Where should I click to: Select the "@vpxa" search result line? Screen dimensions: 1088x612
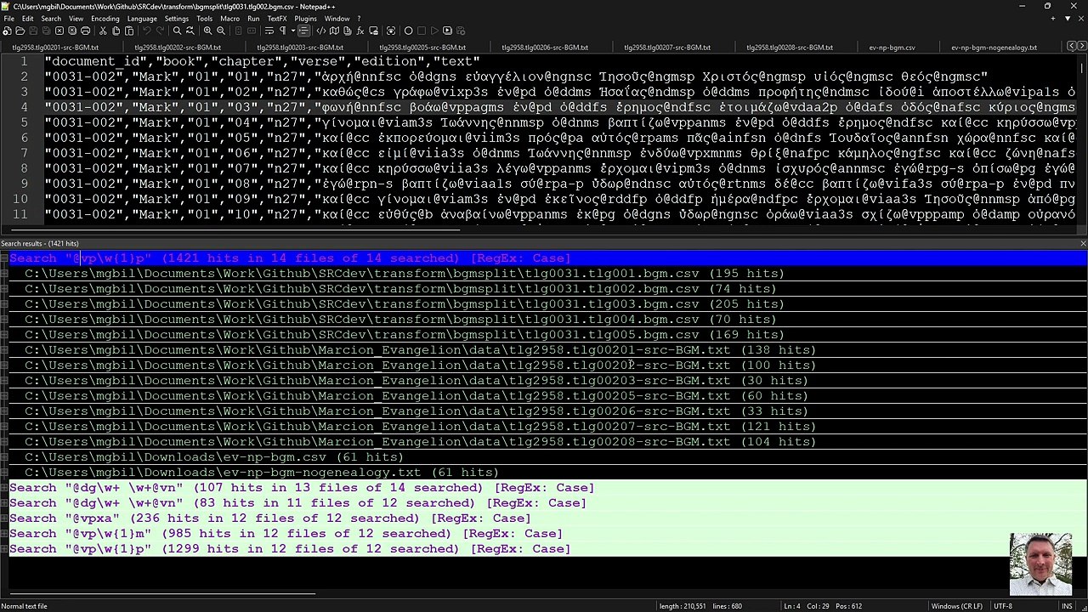coord(269,518)
